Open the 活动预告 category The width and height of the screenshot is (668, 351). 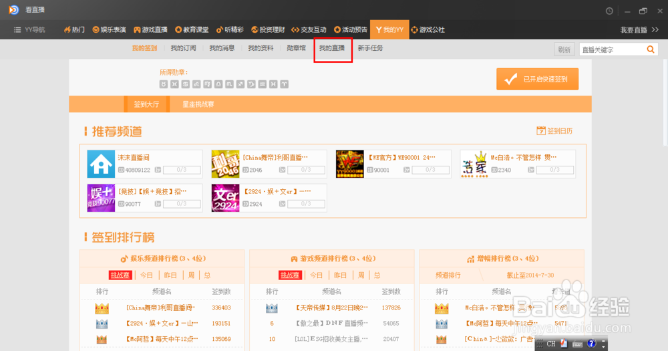click(x=350, y=30)
